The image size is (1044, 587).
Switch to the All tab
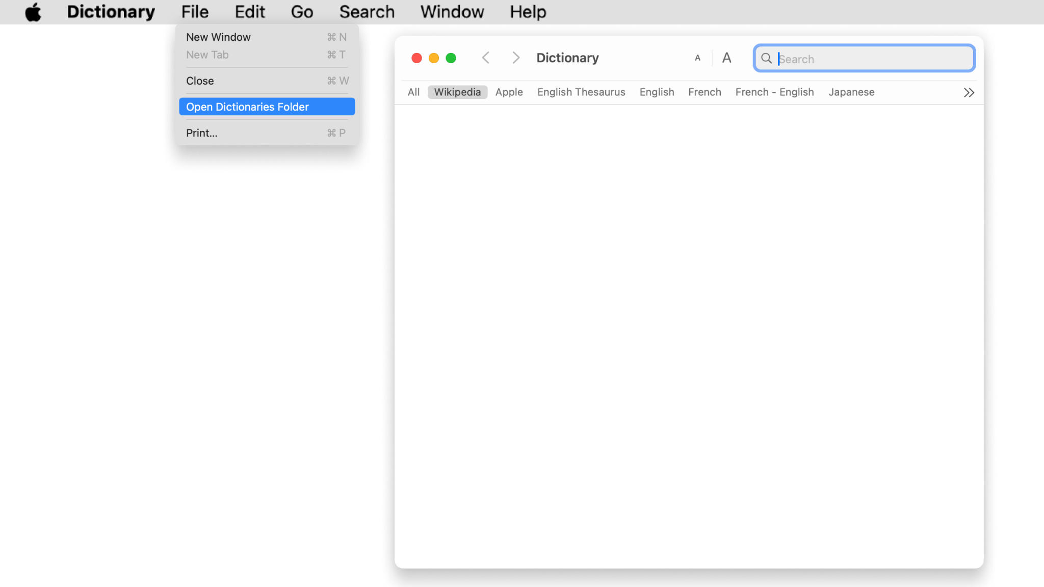[413, 92]
